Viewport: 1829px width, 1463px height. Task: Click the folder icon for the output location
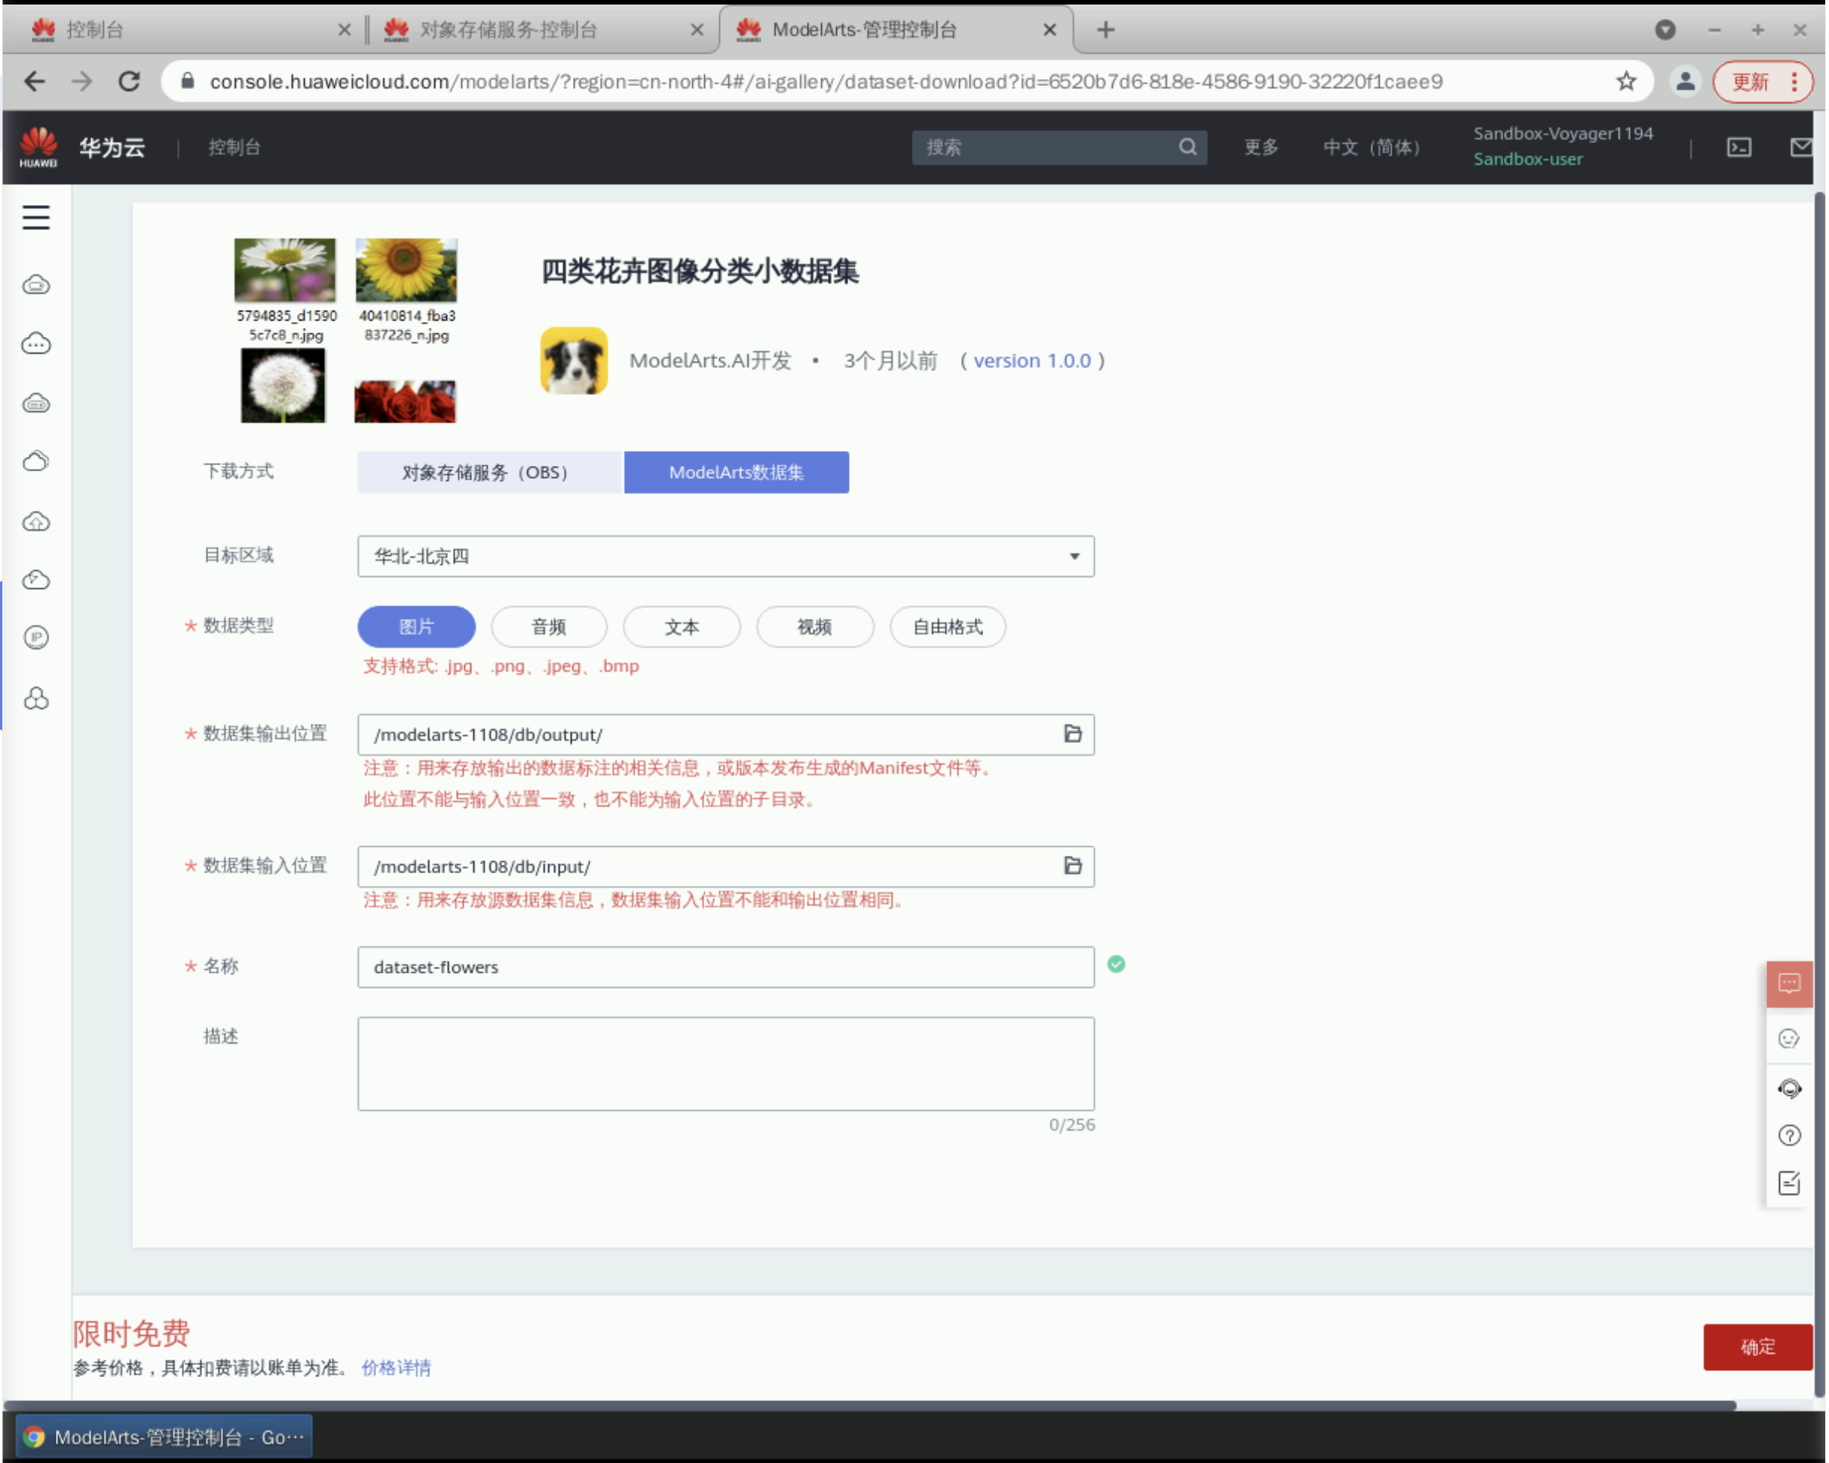coord(1072,734)
